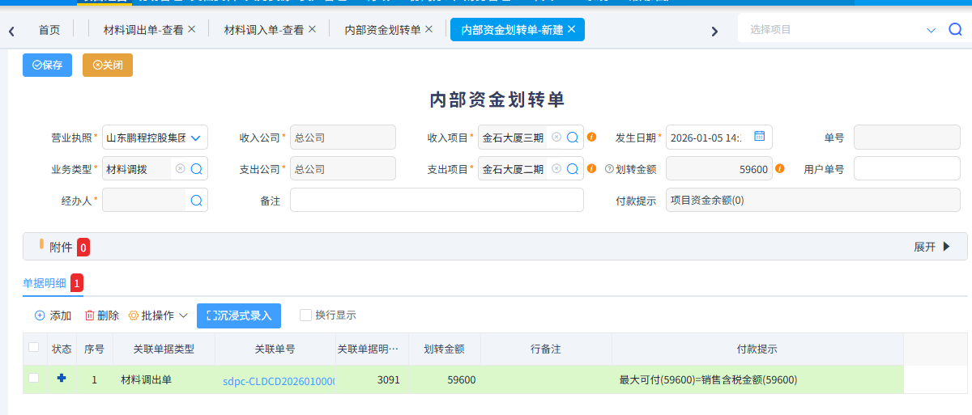
Task: Open the 营业执照 dropdown
Action: point(195,138)
